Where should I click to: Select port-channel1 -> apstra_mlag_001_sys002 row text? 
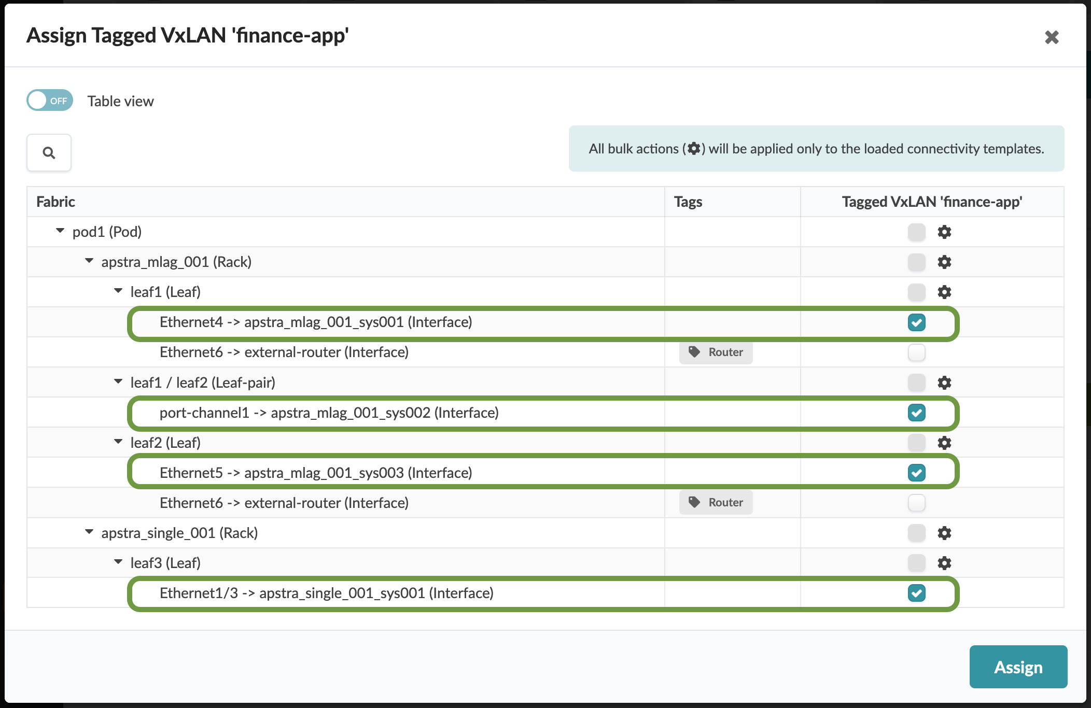point(329,413)
